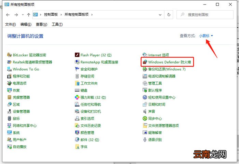239x164 pixels.
Task: Open 日期和时间 link
Action: point(157,104)
